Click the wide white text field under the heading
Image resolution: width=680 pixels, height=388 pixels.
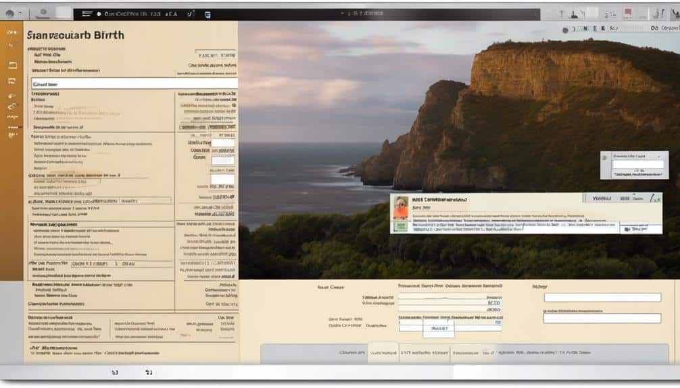click(x=134, y=84)
